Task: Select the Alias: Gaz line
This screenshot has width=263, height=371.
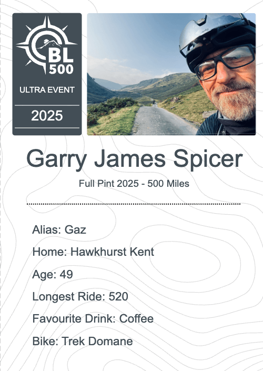Action: click(x=59, y=229)
